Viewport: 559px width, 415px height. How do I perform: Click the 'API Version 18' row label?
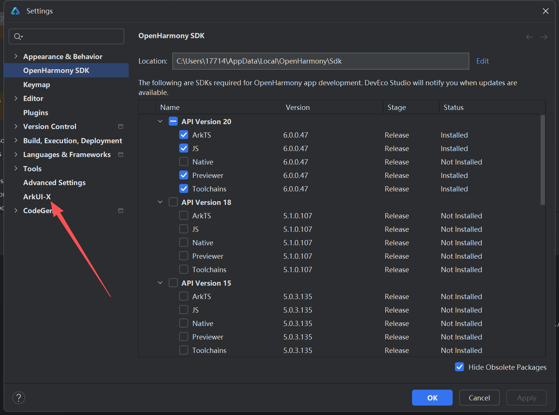(x=206, y=202)
